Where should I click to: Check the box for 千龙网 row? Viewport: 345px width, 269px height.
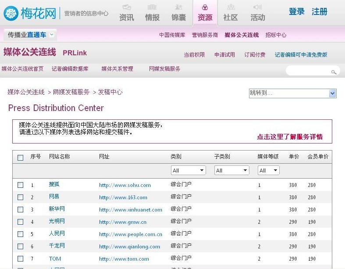[20, 246]
